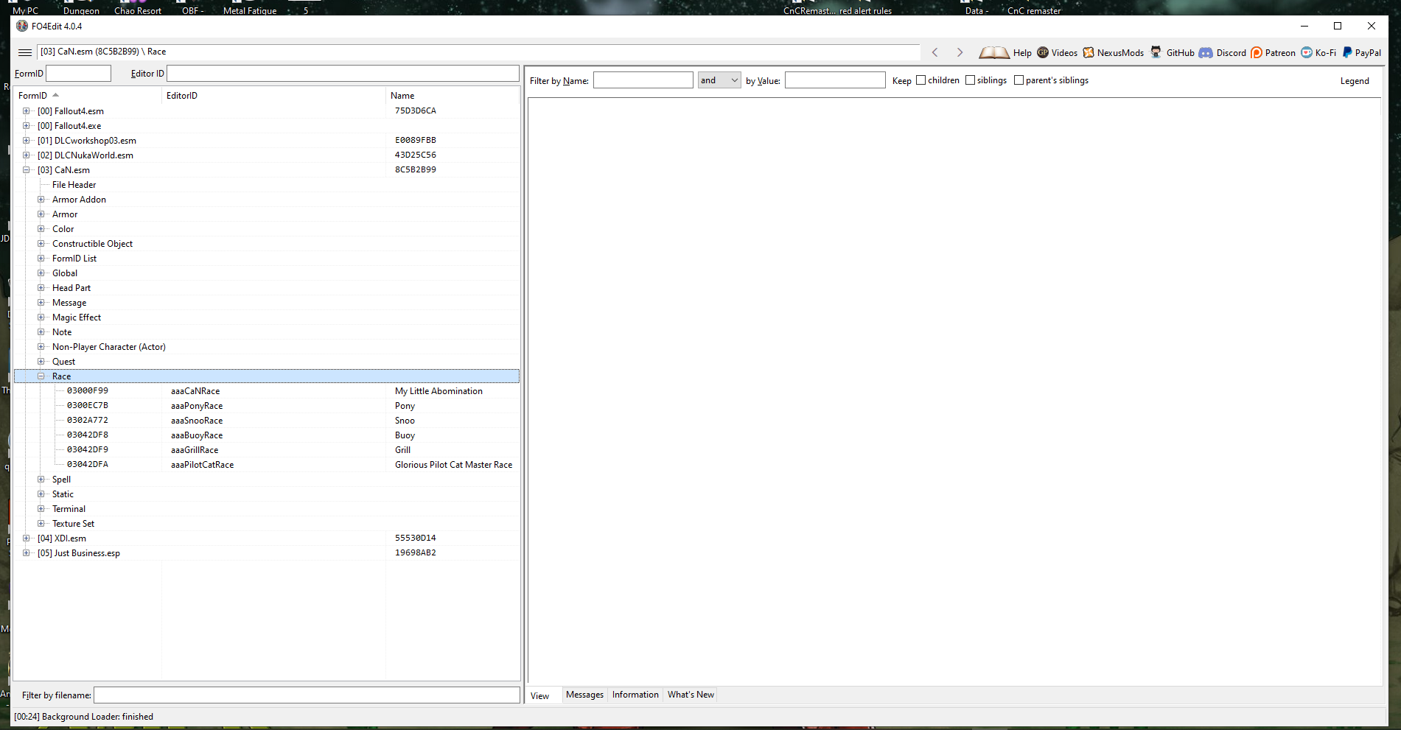Expand Non-Player Character (Actor) group
The height and width of the screenshot is (730, 1401).
[x=41, y=347]
